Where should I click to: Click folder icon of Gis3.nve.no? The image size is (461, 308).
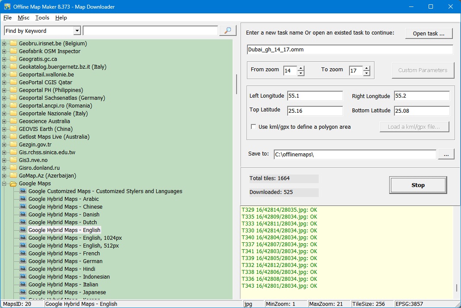pos(13,160)
